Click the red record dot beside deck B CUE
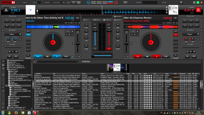Screen dimensions: 204x115 tap(131, 56)
